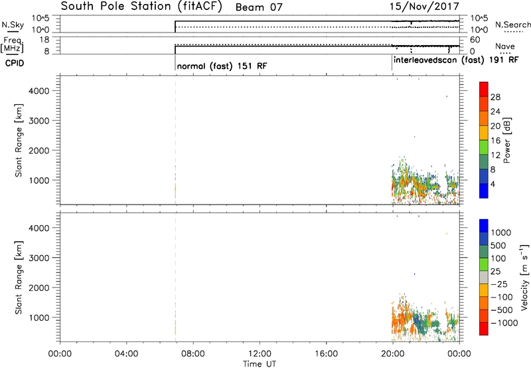The image size is (531, 368).
Task: Click the "Power [dB]" colorbar title
Action: (506, 140)
